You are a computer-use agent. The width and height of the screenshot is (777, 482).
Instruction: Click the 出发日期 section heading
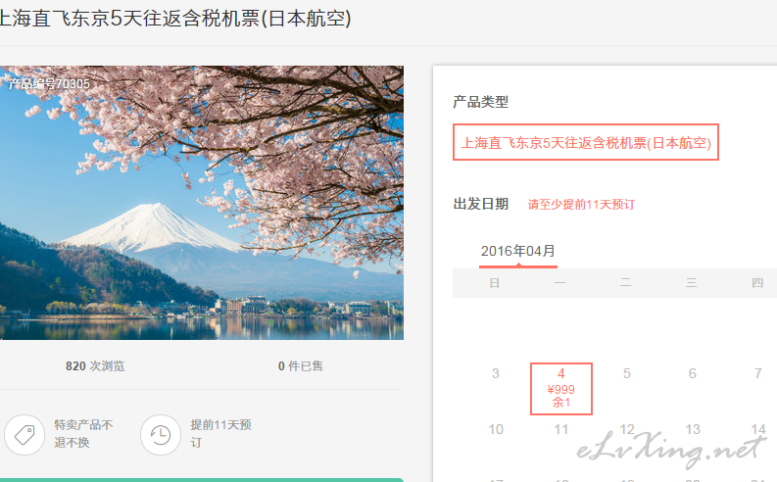point(481,204)
